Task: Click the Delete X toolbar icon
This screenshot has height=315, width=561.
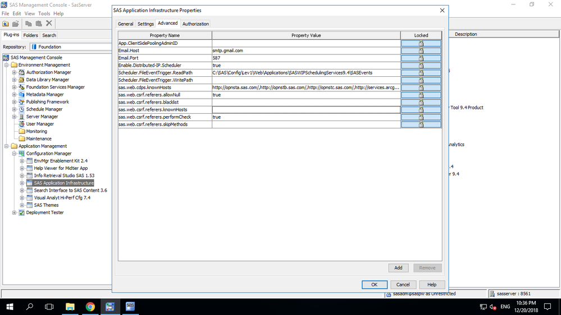Action: (49, 24)
